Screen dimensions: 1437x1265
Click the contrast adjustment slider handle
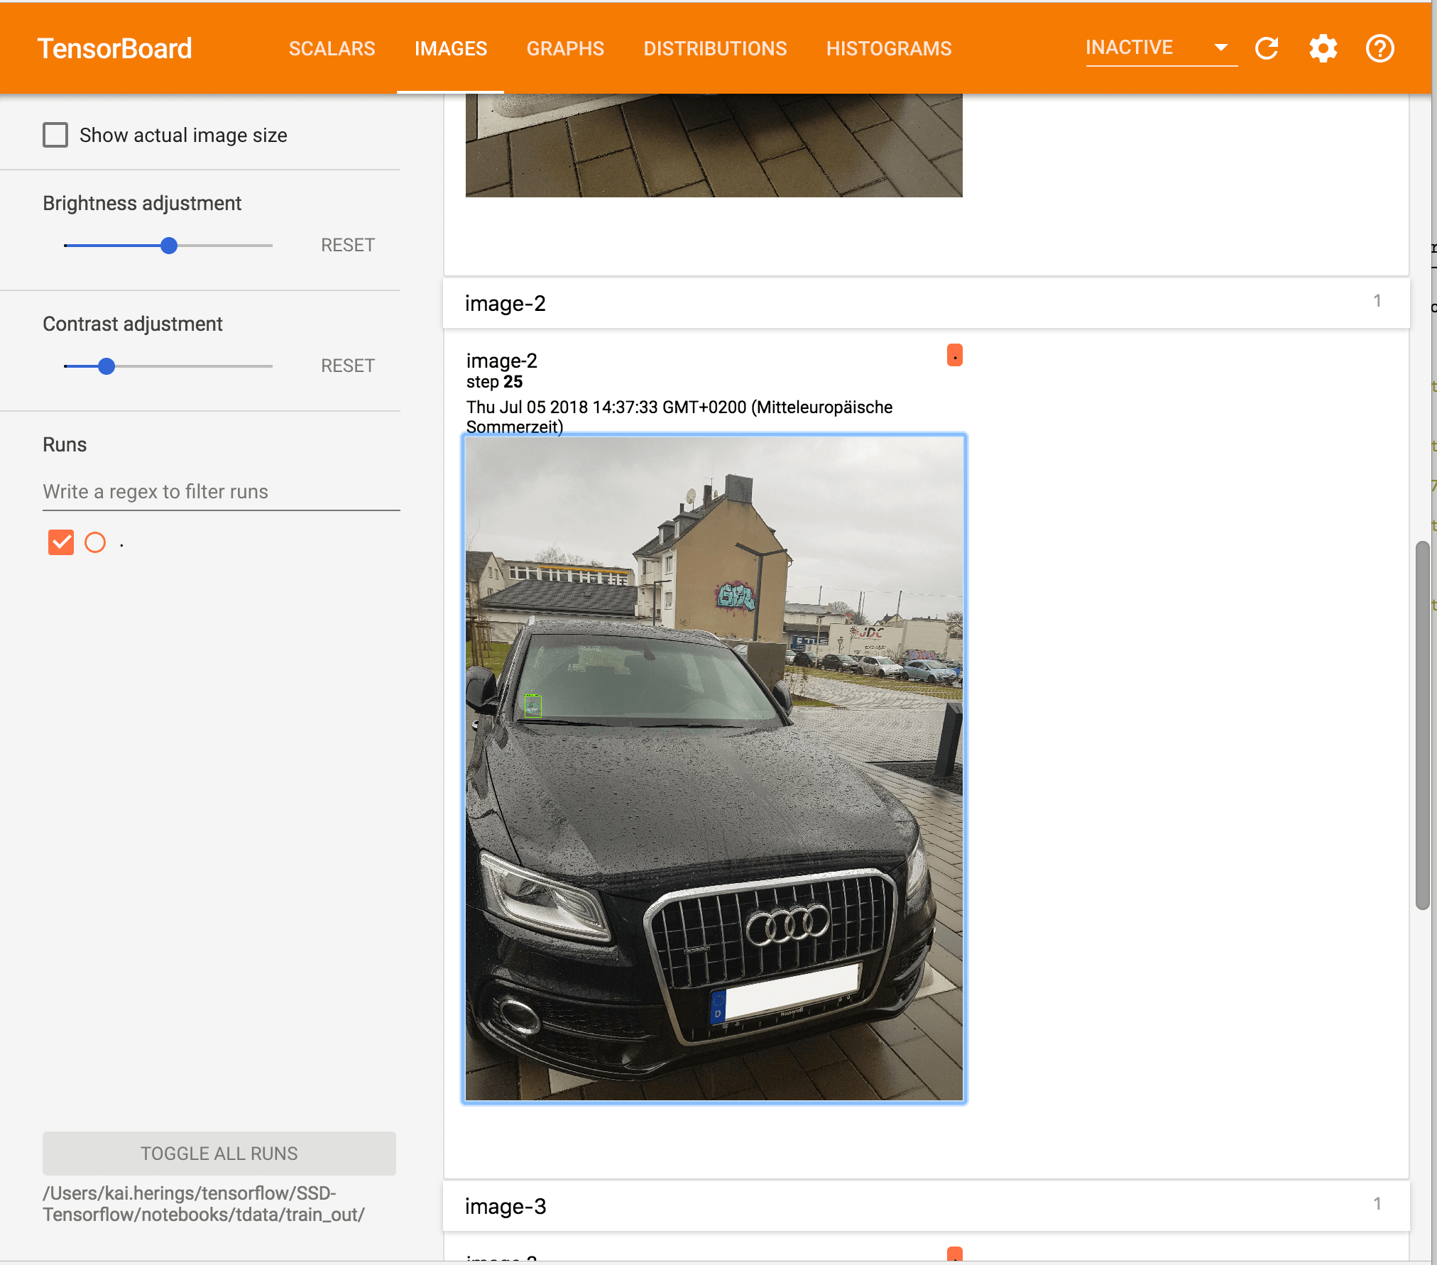[106, 366]
